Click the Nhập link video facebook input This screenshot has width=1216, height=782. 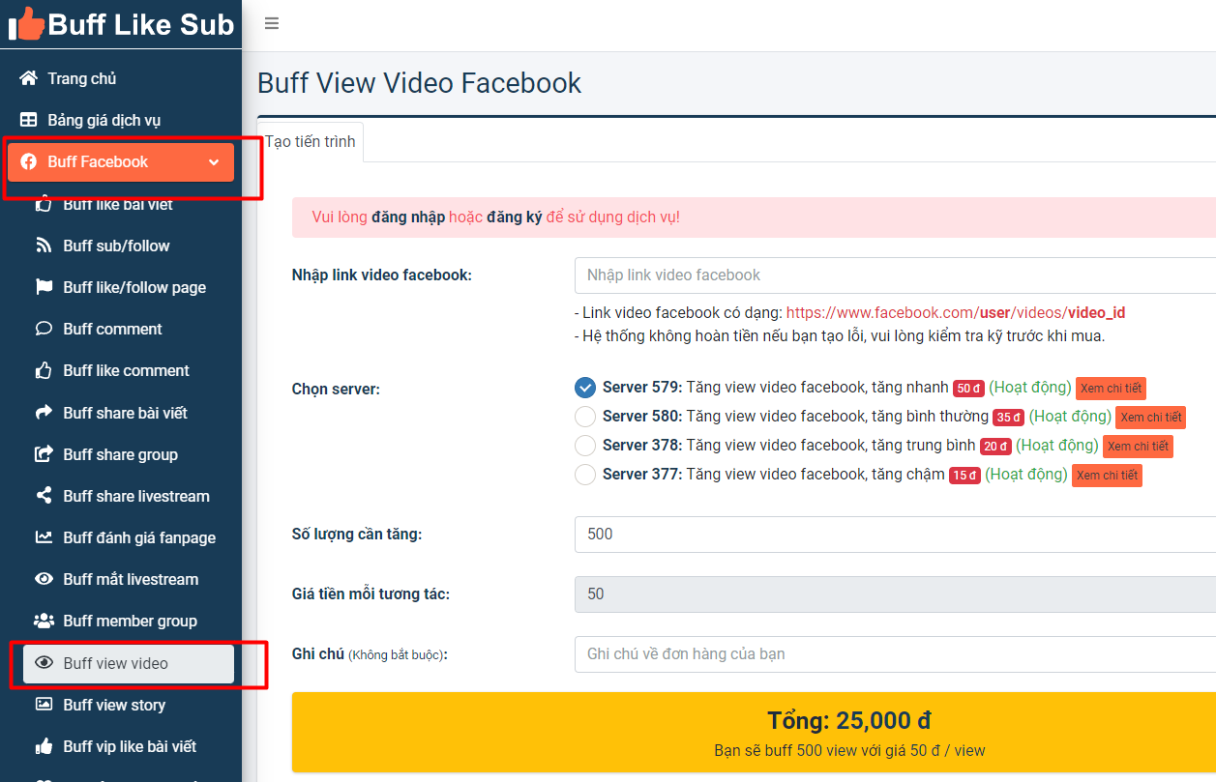pyautogui.click(x=895, y=275)
